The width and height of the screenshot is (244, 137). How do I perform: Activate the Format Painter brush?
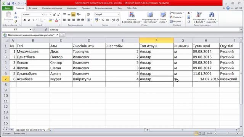click(x=16, y=21)
